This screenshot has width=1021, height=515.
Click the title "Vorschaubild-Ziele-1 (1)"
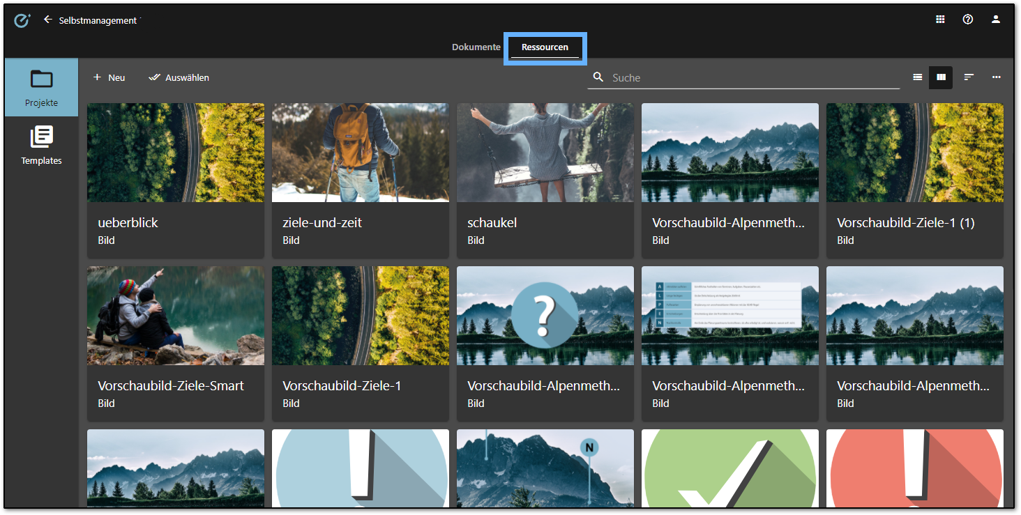click(x=906, y=223)
